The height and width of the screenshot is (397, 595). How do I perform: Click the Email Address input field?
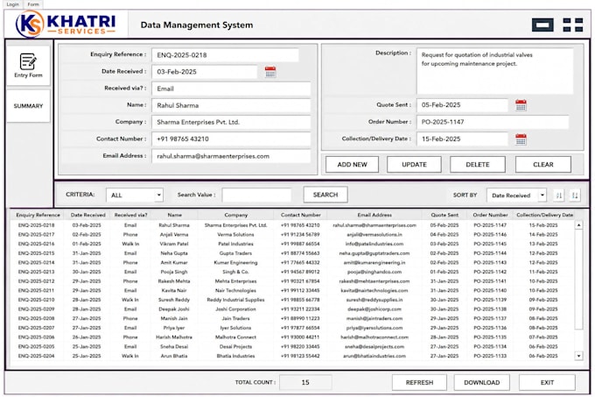tap(231, 156)
